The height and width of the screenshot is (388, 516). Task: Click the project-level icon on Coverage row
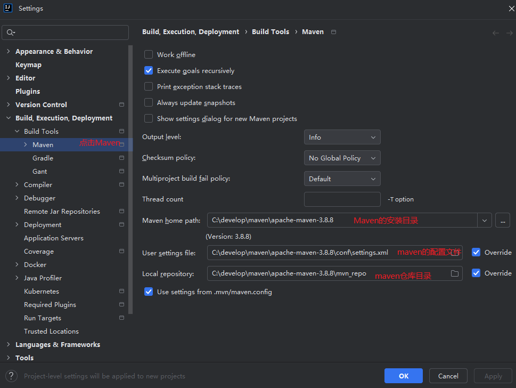[x=121, y=251]
